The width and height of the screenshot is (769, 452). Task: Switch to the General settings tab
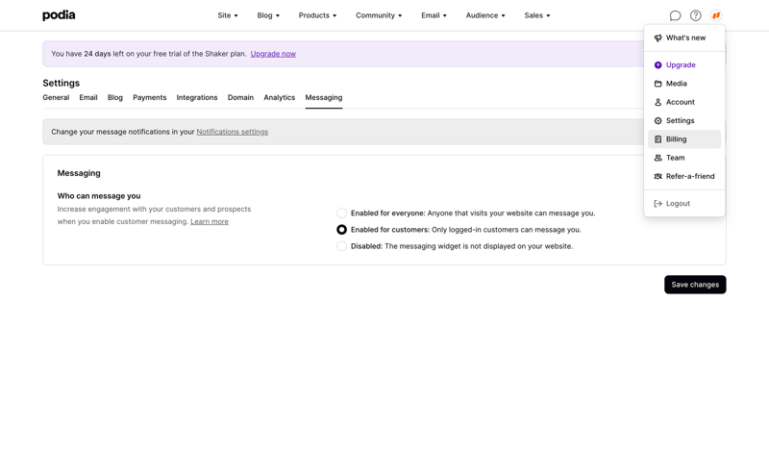pyautogui.click(x=56, y=98)
